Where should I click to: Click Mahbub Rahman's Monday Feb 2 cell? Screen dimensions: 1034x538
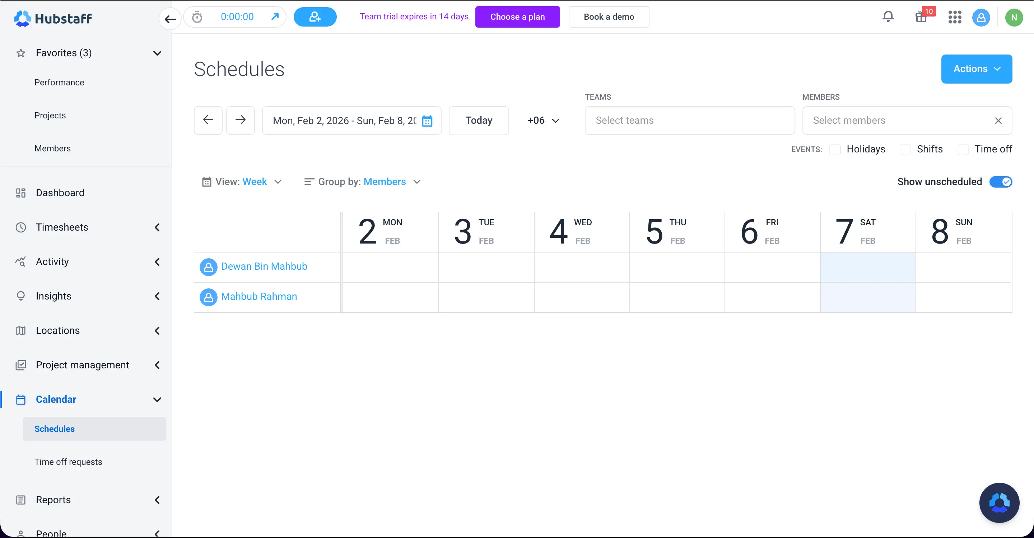tap(390, 297)
